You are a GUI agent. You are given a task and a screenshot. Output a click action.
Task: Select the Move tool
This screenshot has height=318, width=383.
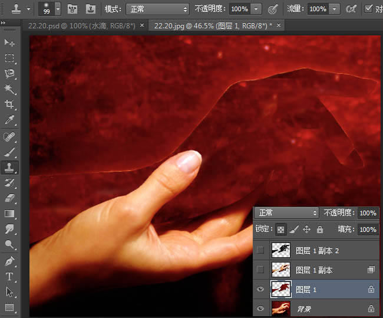click(9, 43)
